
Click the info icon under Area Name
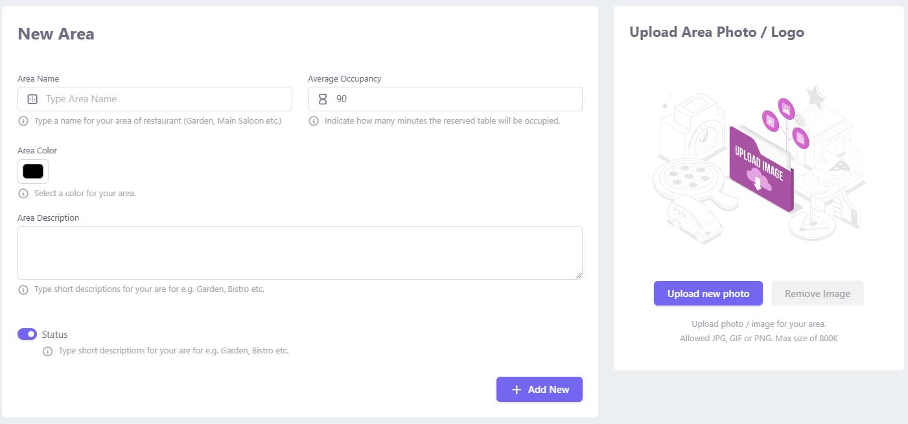point(23,121)
